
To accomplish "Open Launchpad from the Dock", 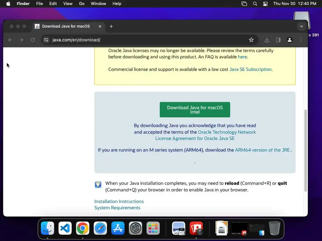I will click(153, 228).
